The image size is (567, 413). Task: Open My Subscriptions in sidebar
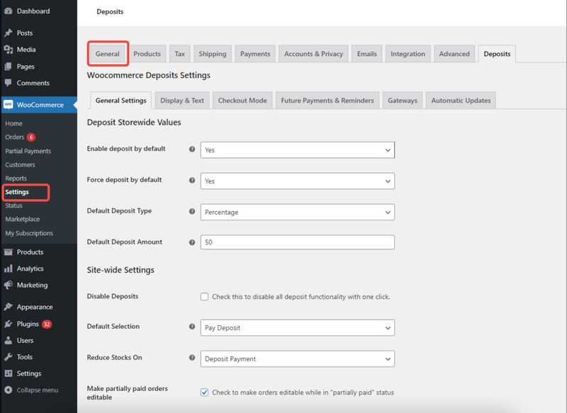tap(29, 233)
